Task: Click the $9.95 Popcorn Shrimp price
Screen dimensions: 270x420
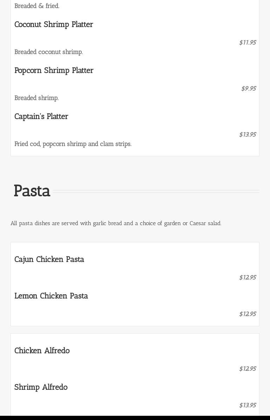Action: click(248, 88)
